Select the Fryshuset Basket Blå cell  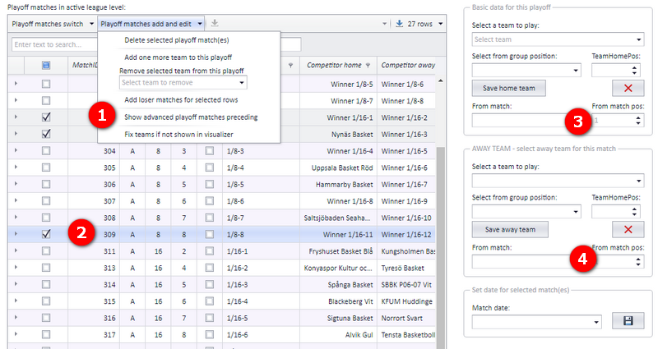point(338,251)
